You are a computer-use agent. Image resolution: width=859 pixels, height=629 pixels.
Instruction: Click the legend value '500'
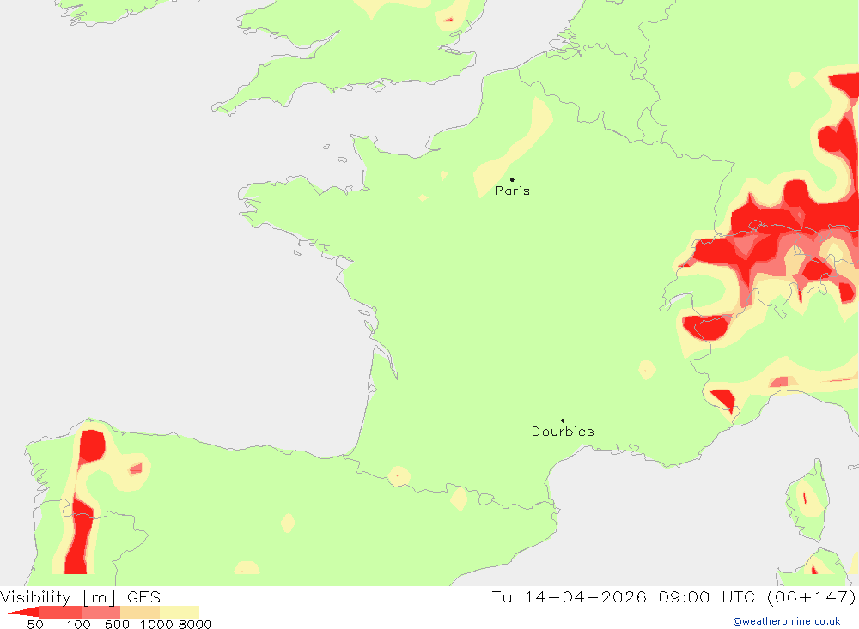point(117,625)
